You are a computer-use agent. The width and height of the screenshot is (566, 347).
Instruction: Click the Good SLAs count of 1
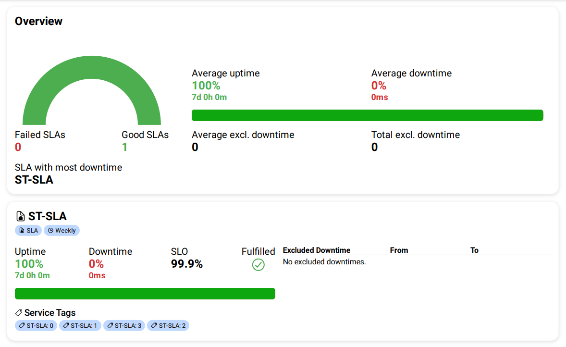(124, 147)
